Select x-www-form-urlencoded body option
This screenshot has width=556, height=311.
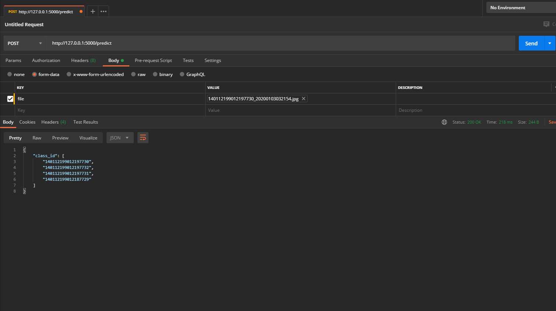(x=69, y=74)
